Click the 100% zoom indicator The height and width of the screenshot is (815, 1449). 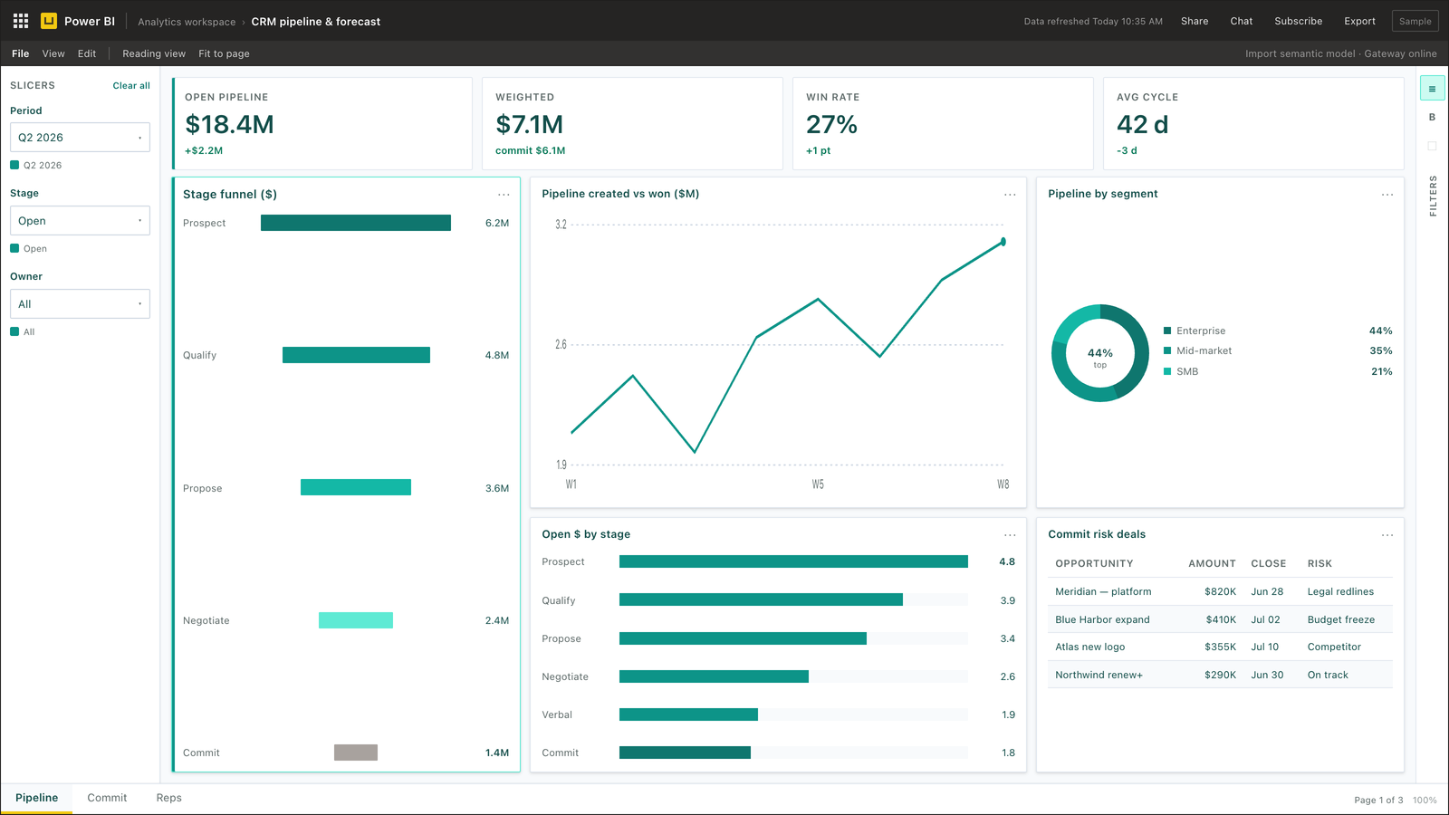click(x=1425, y=800)
